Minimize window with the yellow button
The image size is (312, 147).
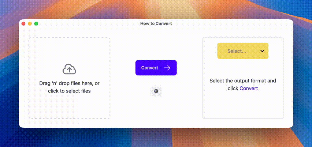click(x=30, y=24)
